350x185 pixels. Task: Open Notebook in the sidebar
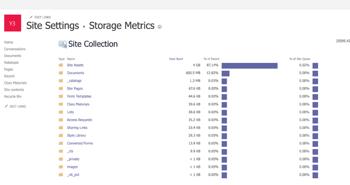11,62
